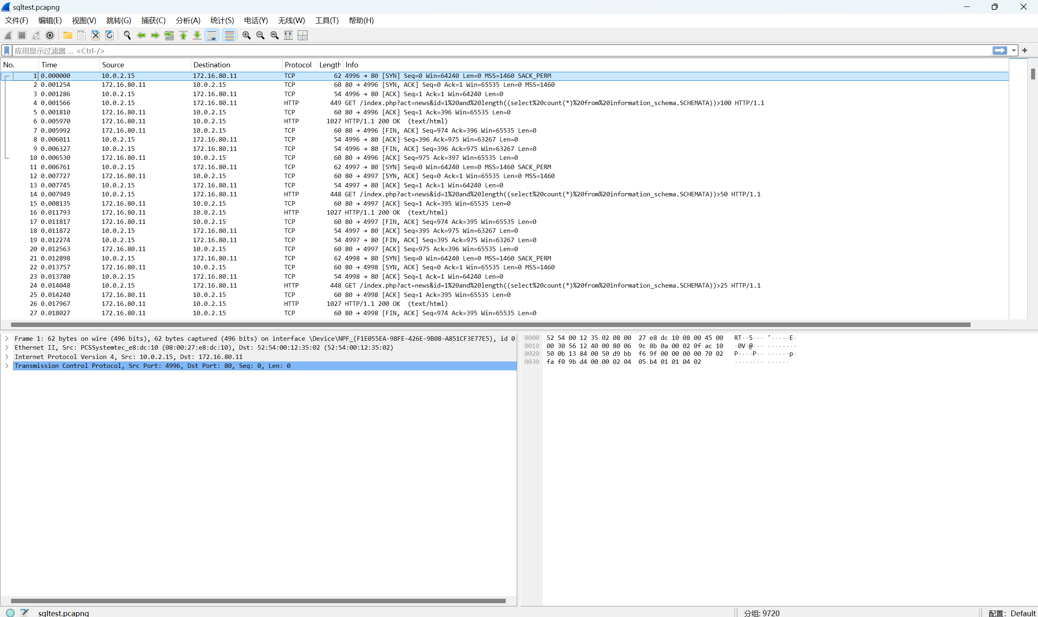Image resolution: width=1038 pixels, height=617 pixels.
Task: Click packet details horizontal scrollbar
Action: click(x=258, y=601)
